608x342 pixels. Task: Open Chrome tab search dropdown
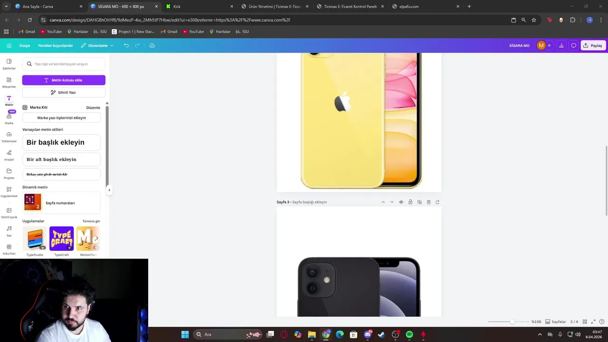point(6,6)
